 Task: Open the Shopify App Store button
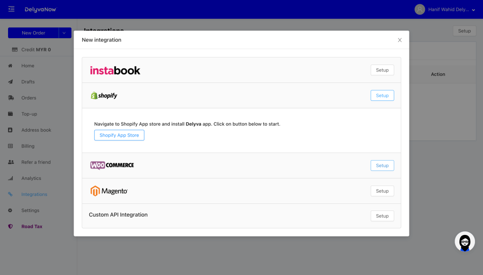point(119,135)
